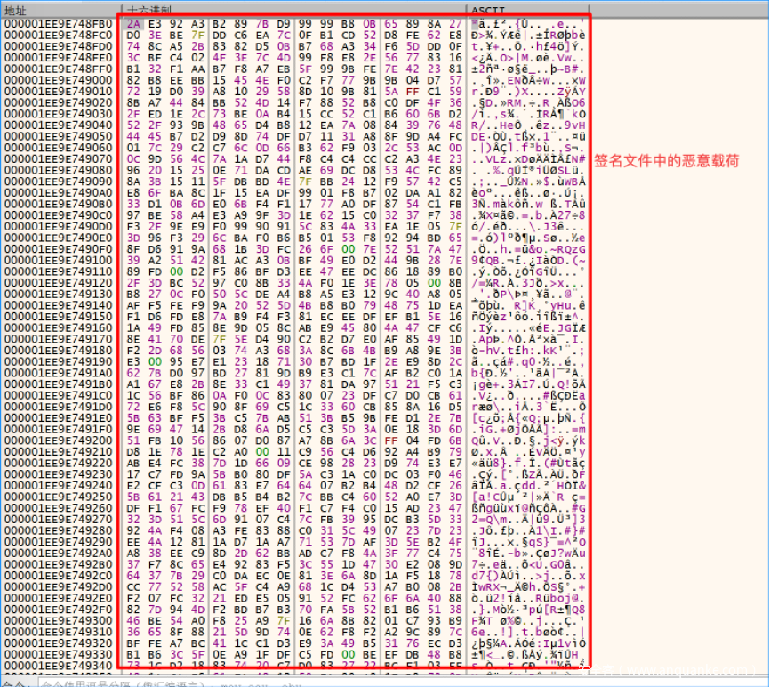Click the FF byte in row 000001EE9E749200

click(x=391, y=440)
